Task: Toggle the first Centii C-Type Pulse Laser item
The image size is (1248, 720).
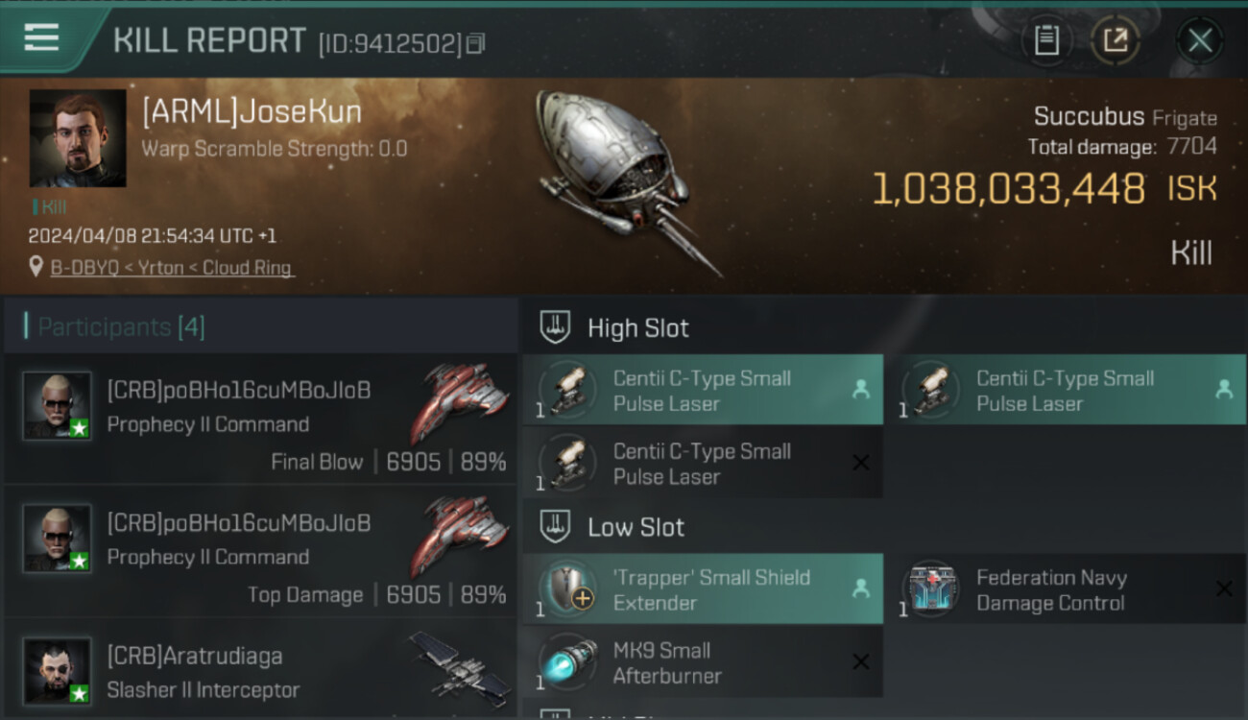Action: click(x=703, y=390)
